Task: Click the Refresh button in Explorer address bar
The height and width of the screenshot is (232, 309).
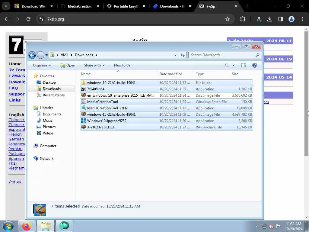Action: tap(183, 55)
